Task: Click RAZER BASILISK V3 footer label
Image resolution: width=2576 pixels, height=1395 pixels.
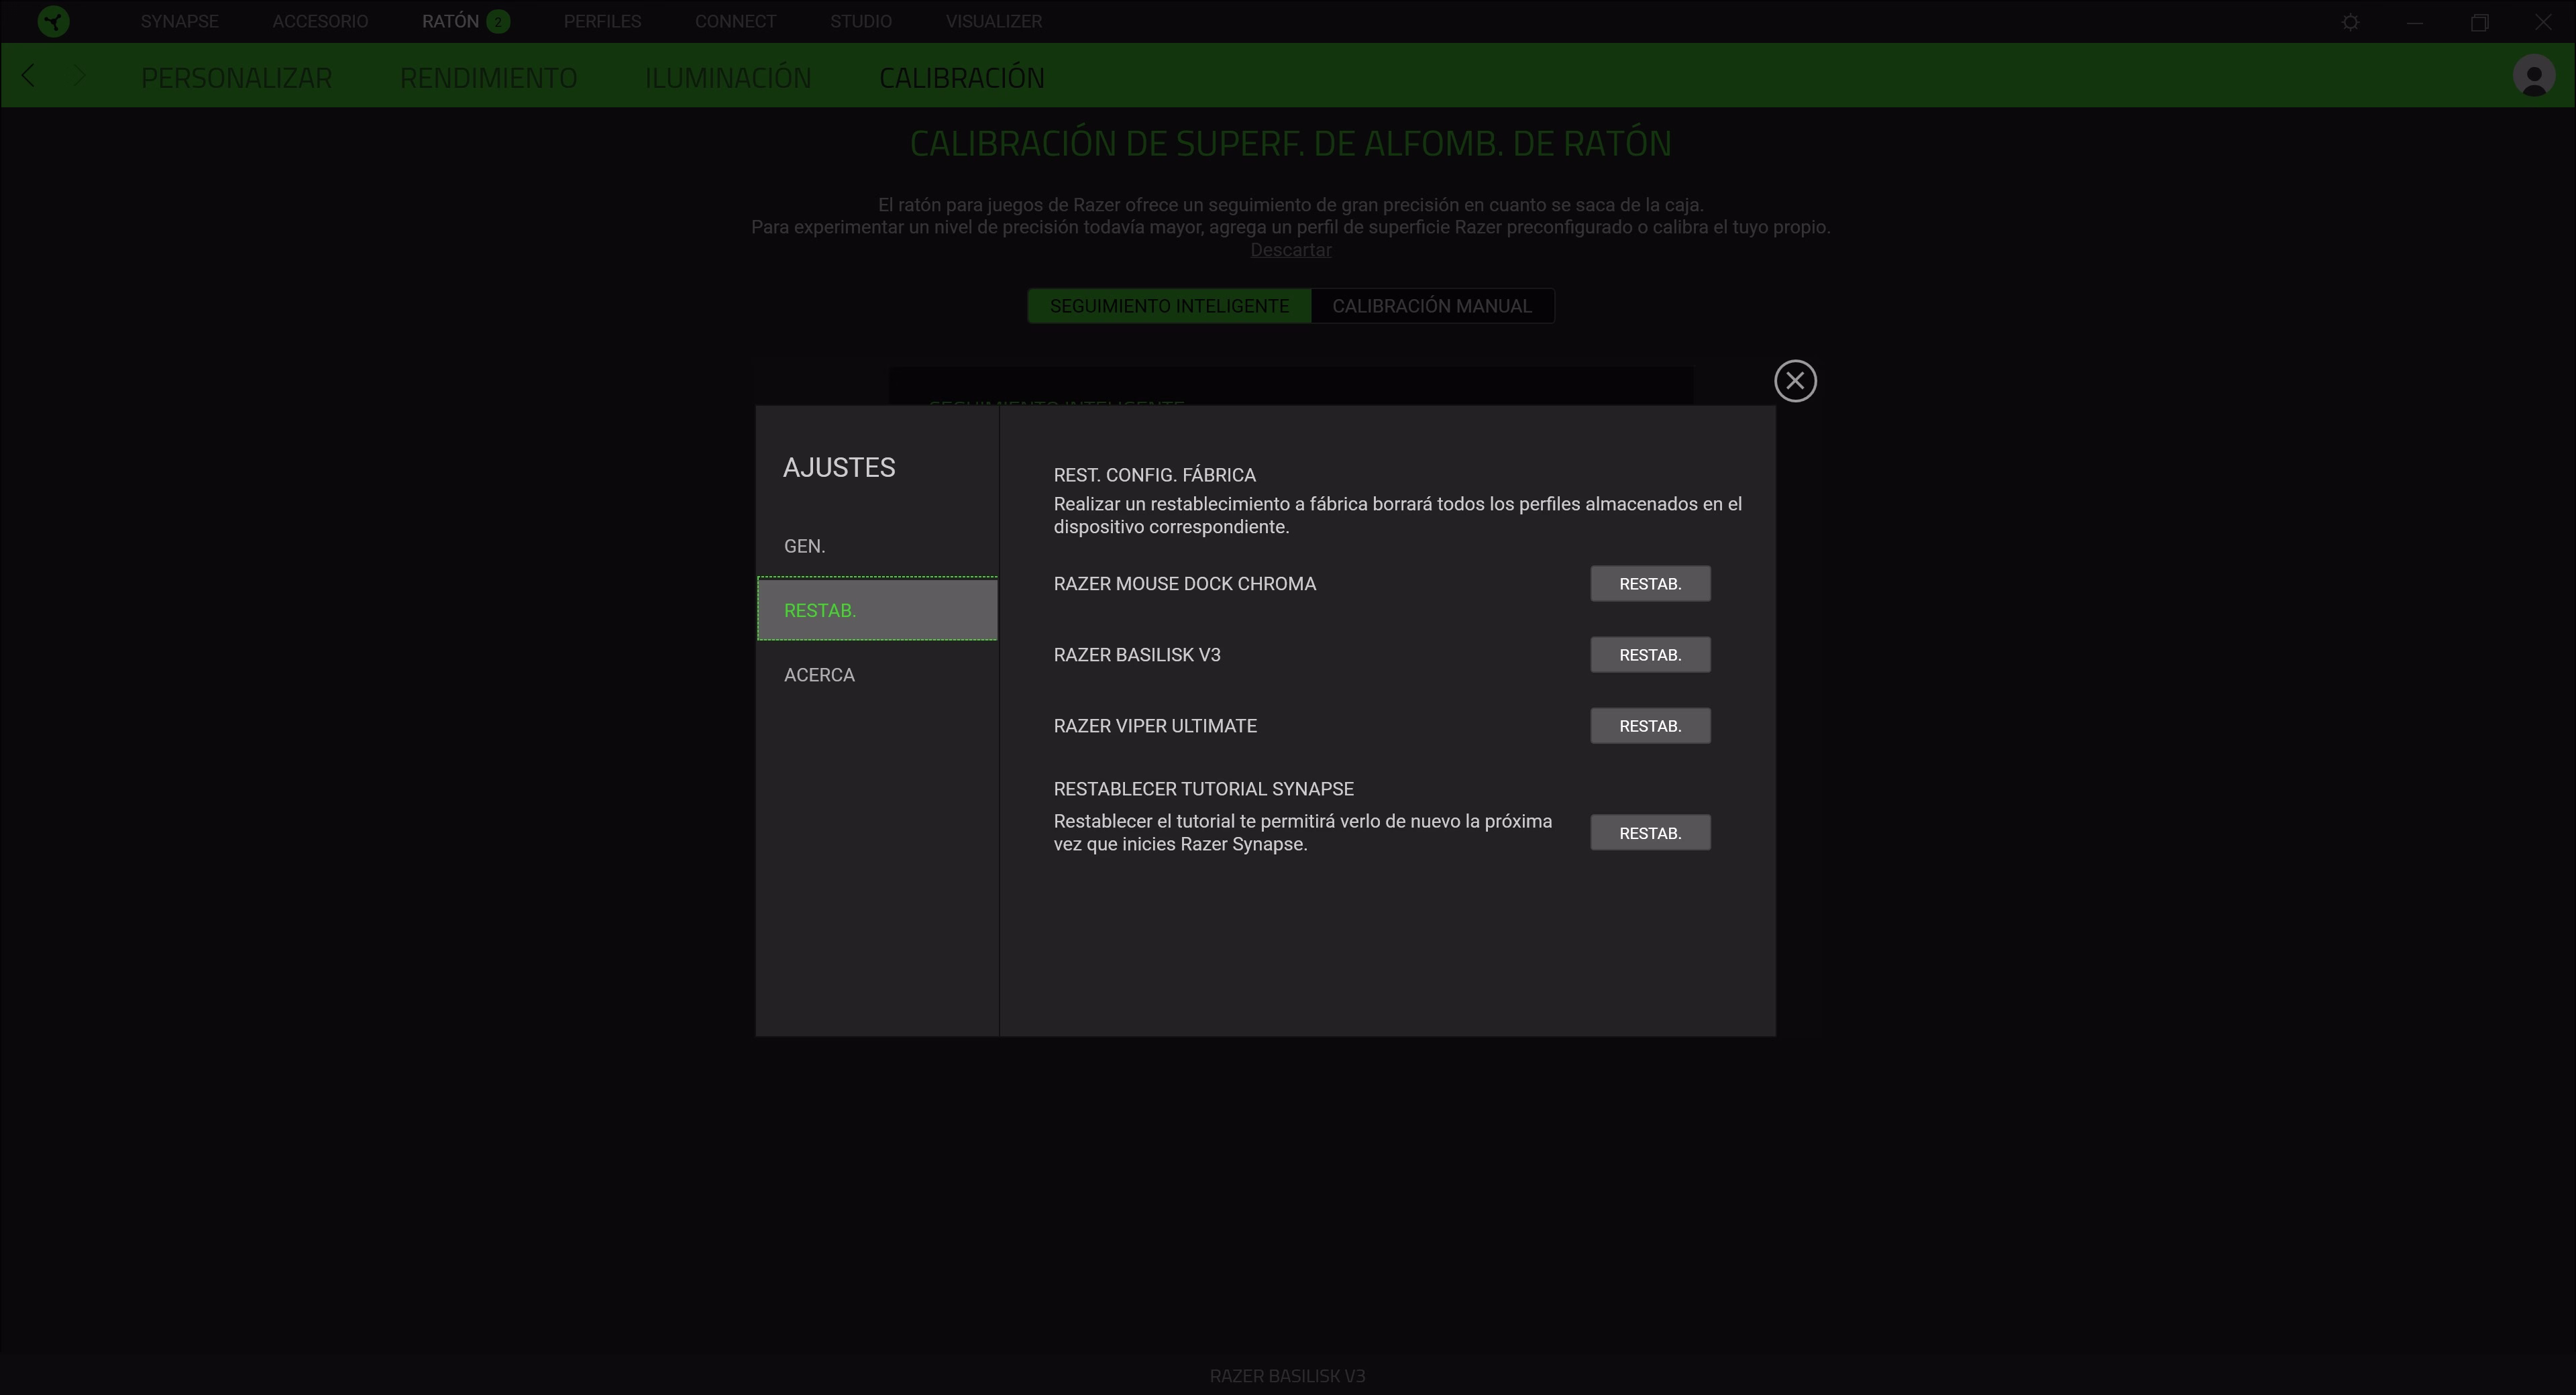Action: click(x=1287, y=1376)
